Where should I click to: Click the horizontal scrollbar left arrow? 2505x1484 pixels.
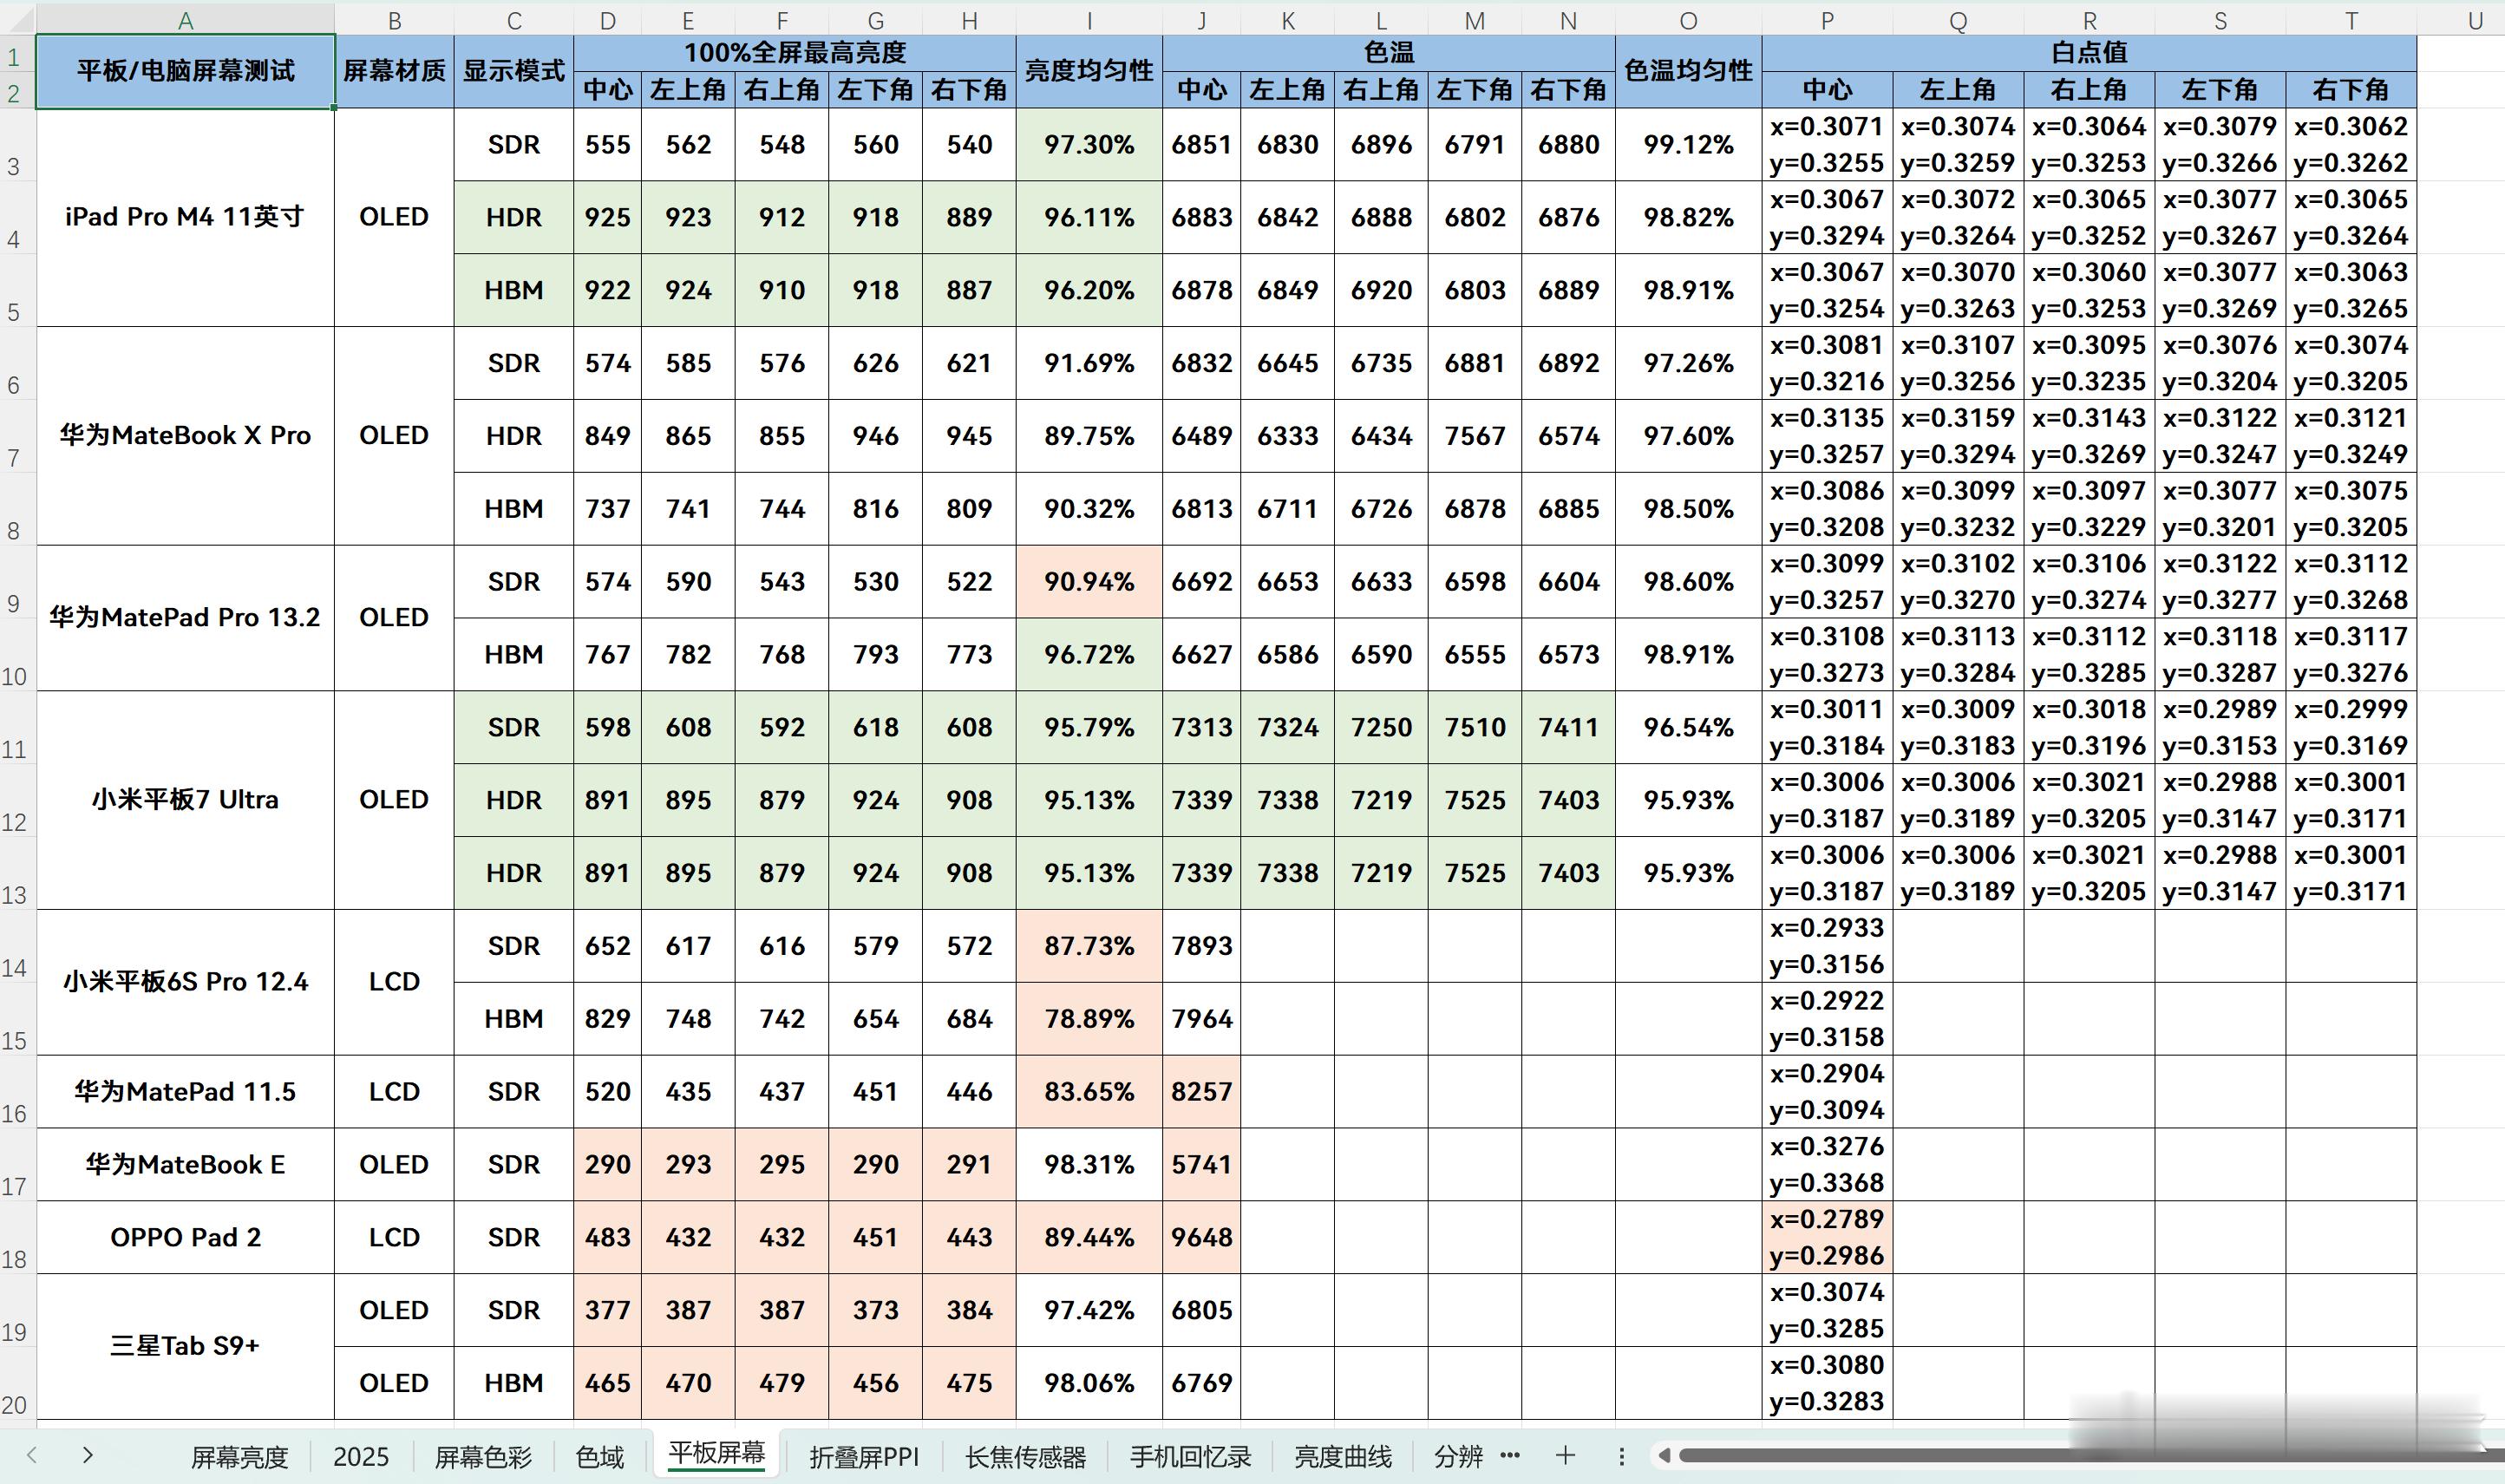tap(1664, 1455)
